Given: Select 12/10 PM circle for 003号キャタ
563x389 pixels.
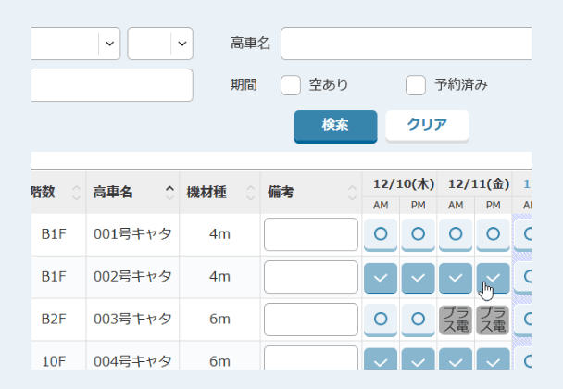Looking at the screenshot, I should point(418,320).
